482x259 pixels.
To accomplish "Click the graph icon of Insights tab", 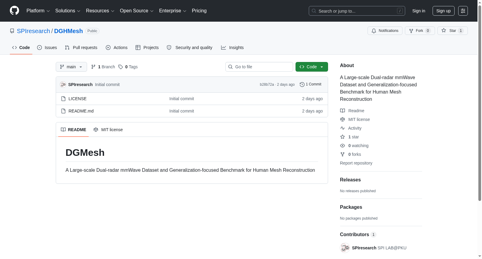I will pos(224,48).
